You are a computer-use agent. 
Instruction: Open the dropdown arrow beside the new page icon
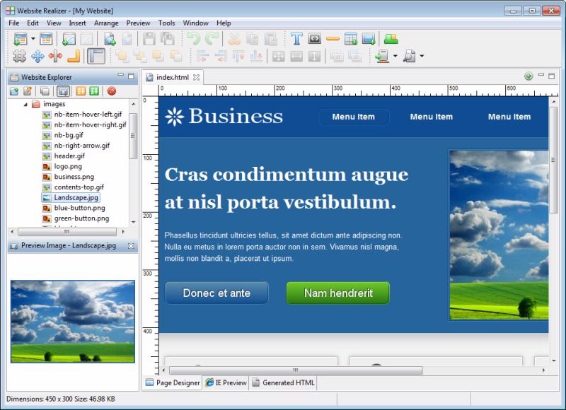coord(33,39)
